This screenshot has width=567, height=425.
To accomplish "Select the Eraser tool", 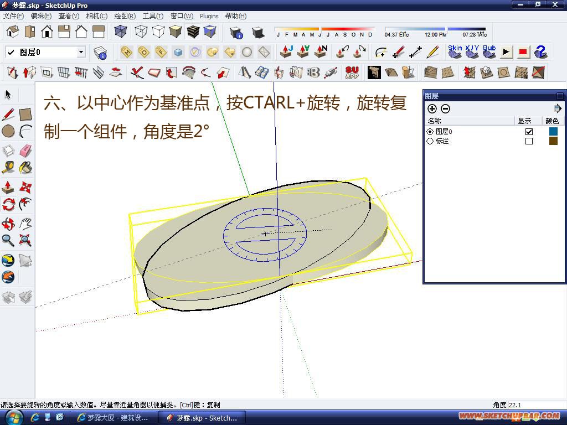I will pos(25,151).
